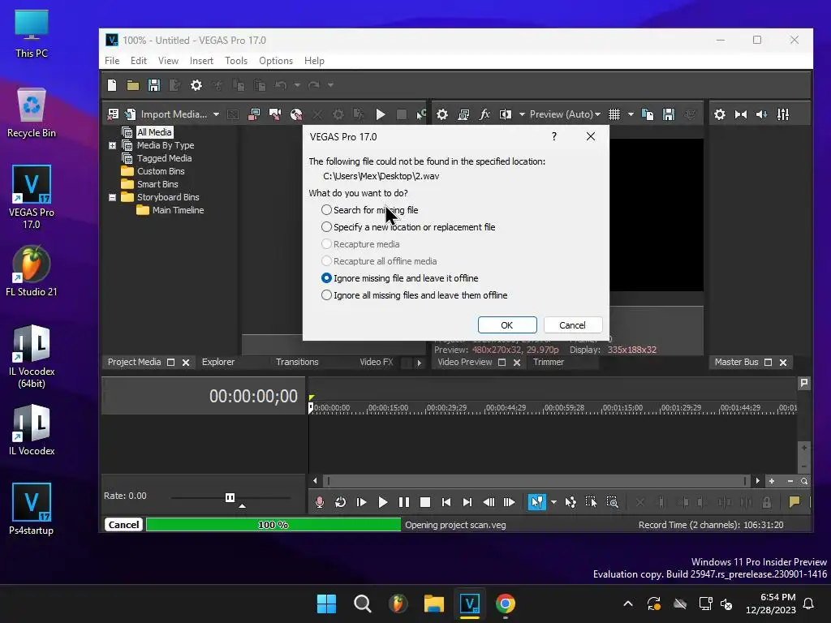This screenshot has height=623, width=831.
Task: Click Stop button in transport bar
Action: pyautogui.click(x=425, y=502)
